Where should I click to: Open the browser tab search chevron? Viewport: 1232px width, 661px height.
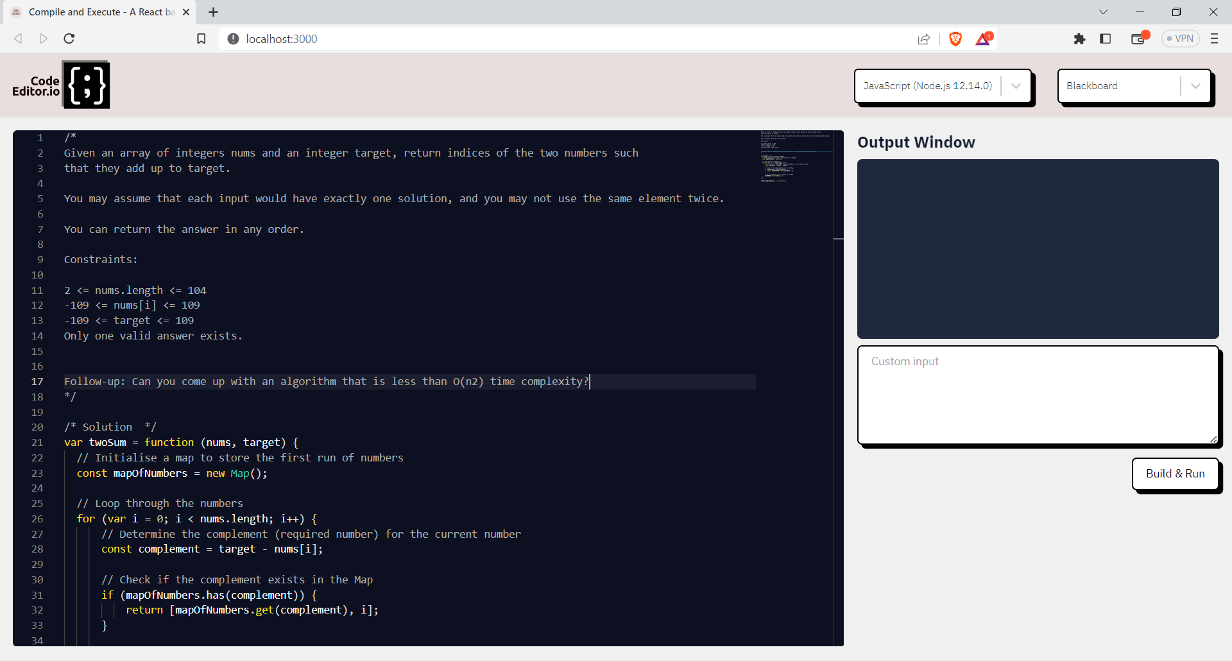click(x=1103, y=12)
